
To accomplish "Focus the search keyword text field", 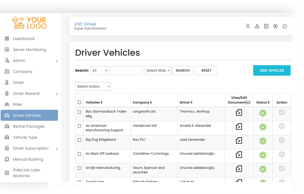I will coord(126,71).
